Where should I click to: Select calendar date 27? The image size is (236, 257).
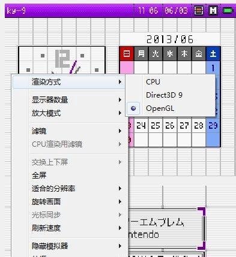point(184,126)
